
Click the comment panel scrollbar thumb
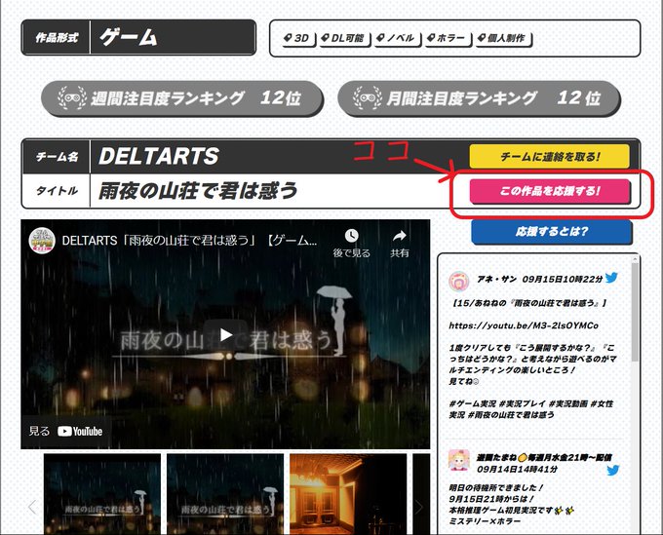coord(635,312)
